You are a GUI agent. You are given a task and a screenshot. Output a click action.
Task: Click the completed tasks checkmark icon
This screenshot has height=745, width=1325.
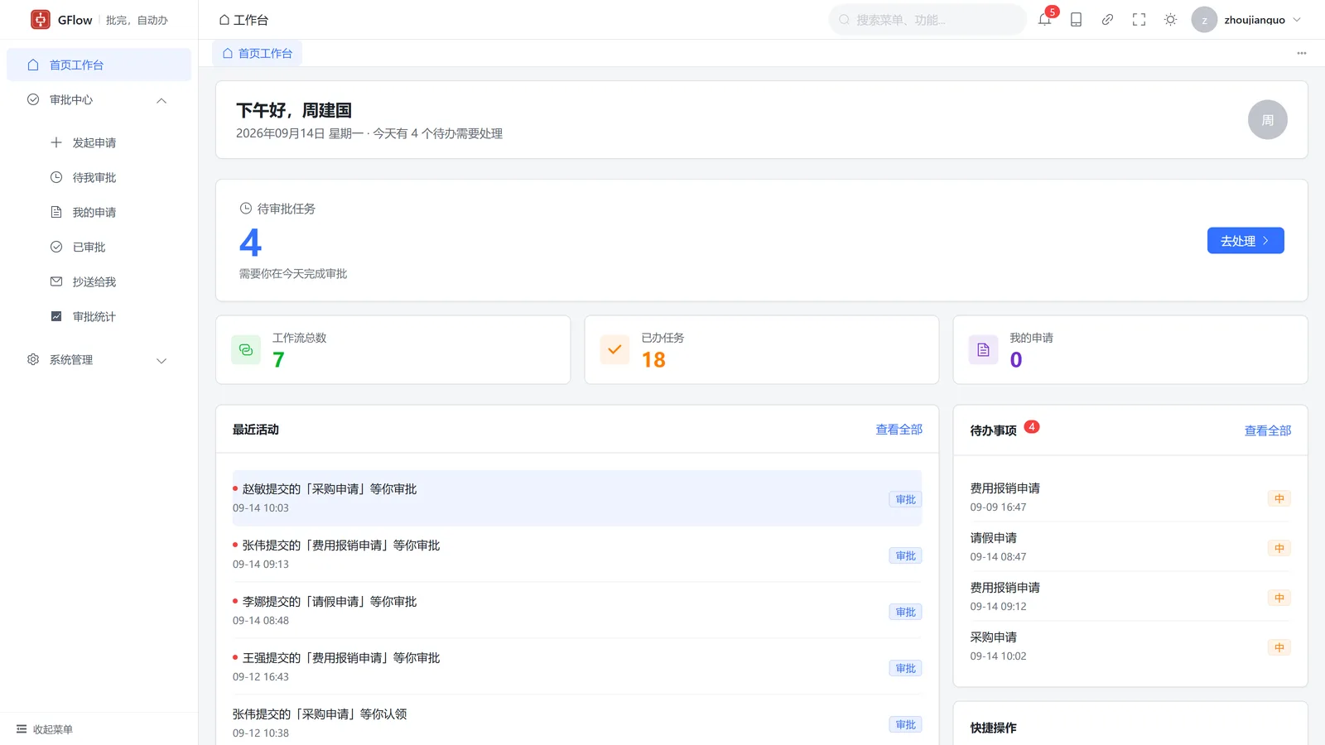coord(614,350)
